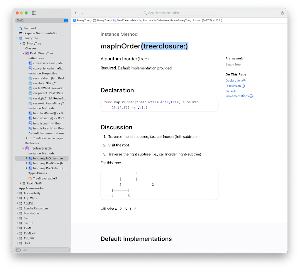Click type alias icon beside TreeTraversable.T
This screenshot has width=300, height=270.
(x=30, y=178)
